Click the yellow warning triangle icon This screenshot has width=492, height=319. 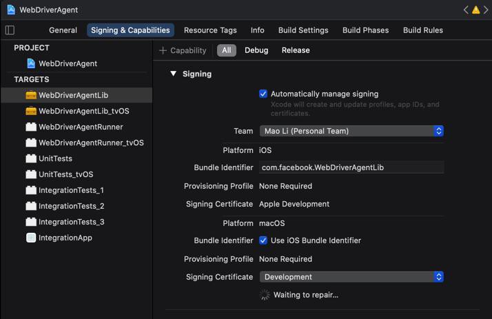[475, 10]
